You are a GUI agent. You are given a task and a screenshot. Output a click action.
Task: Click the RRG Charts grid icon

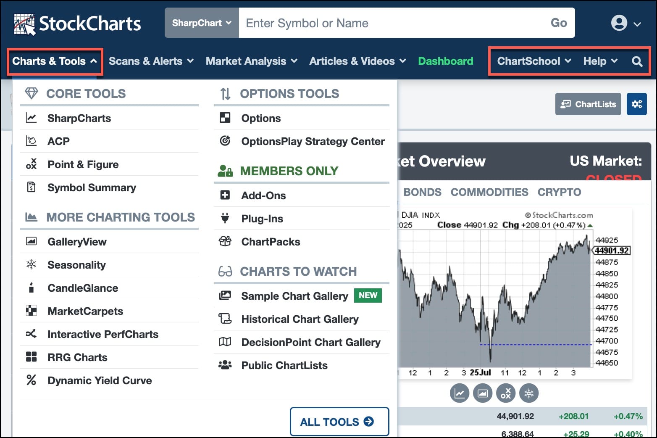coord(31,357)
